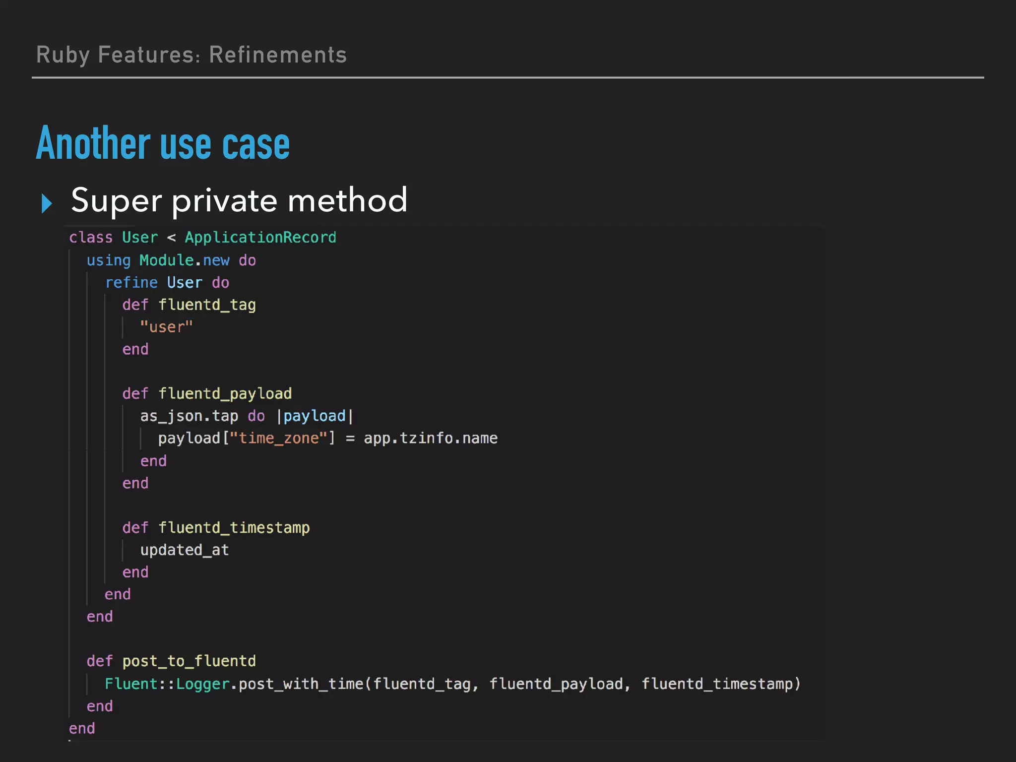Screen dimensions: 1016x762
Task: Click the 'refine User do' code line
Action: point(167,283)
